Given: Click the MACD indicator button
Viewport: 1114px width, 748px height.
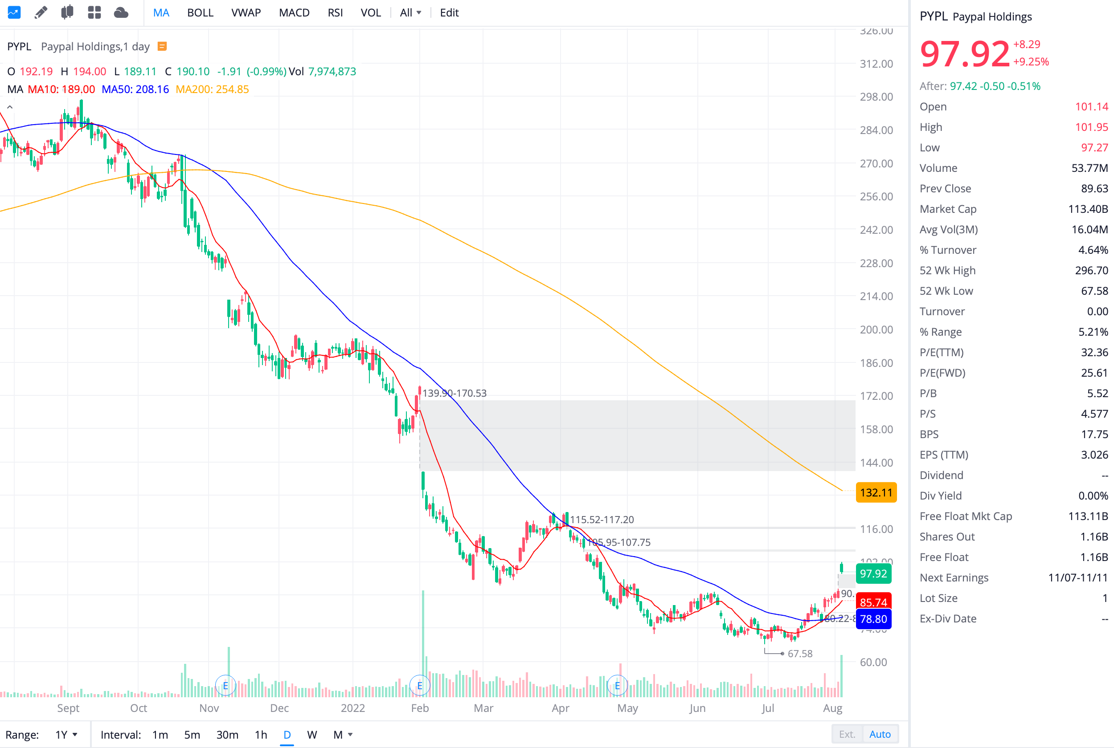Looking at the screenshot, I should [294, 13].
